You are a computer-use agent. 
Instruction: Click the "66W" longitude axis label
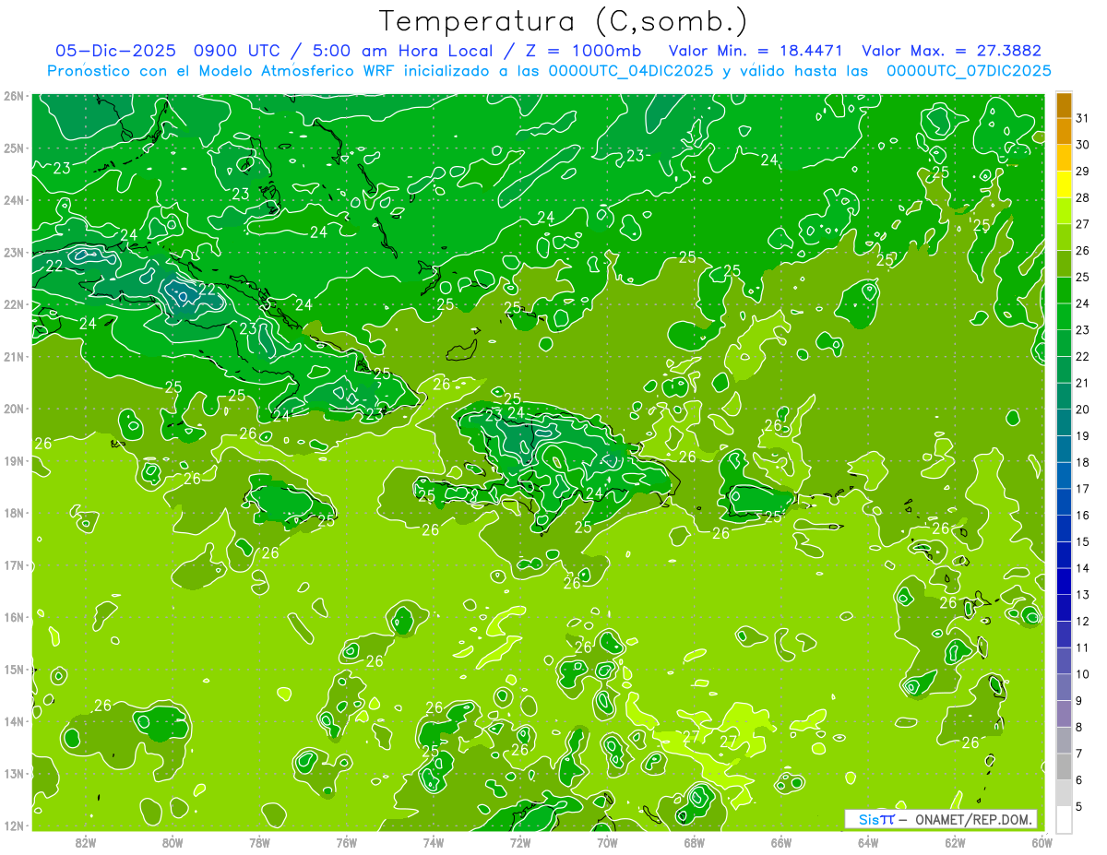click(x=781, y=843)
